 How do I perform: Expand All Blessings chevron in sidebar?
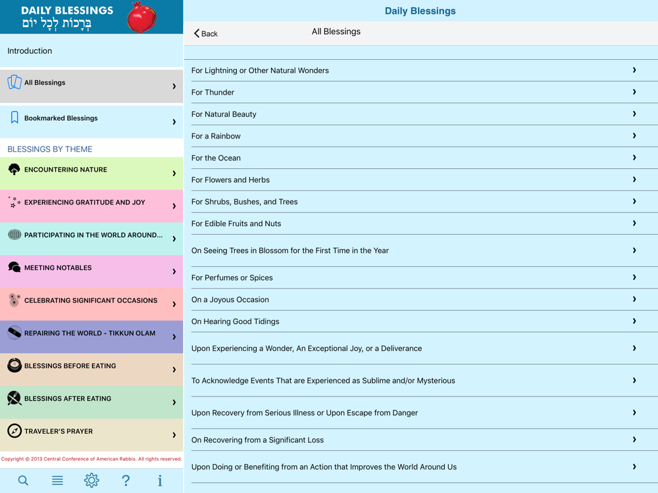(x=174, y=86)
